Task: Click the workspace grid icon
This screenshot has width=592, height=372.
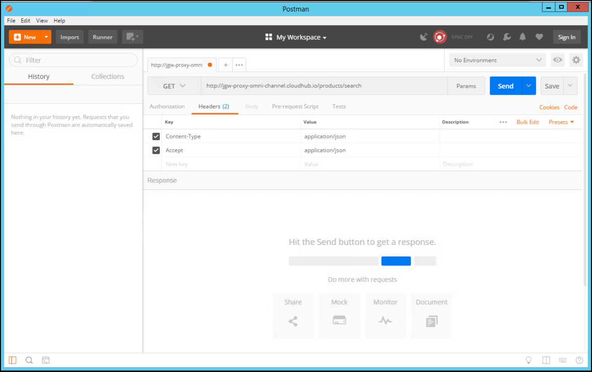Action: [x=269, y=37]
